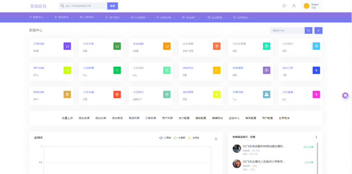Click the lime user icon for 用户总数
The image size is (352, 174).
pyautogui.click(x=67, y=70)
